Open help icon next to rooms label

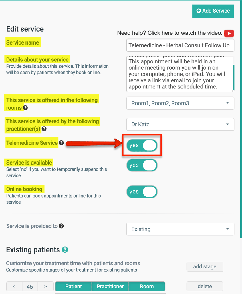pyautogui.click(x=25, y=108)
